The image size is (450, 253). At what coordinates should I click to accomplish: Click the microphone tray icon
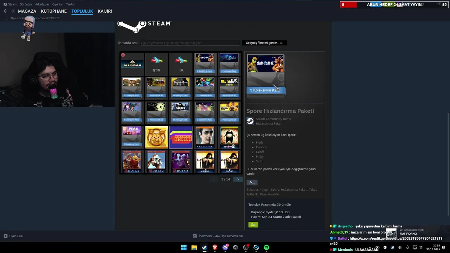tap(407, 247)
